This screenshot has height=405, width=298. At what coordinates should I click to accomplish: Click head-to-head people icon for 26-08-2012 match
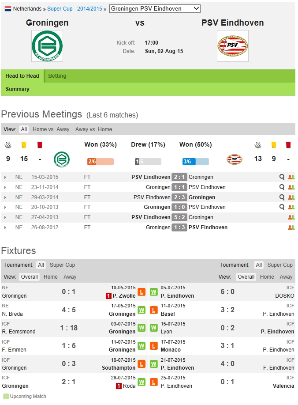(291, 227)
